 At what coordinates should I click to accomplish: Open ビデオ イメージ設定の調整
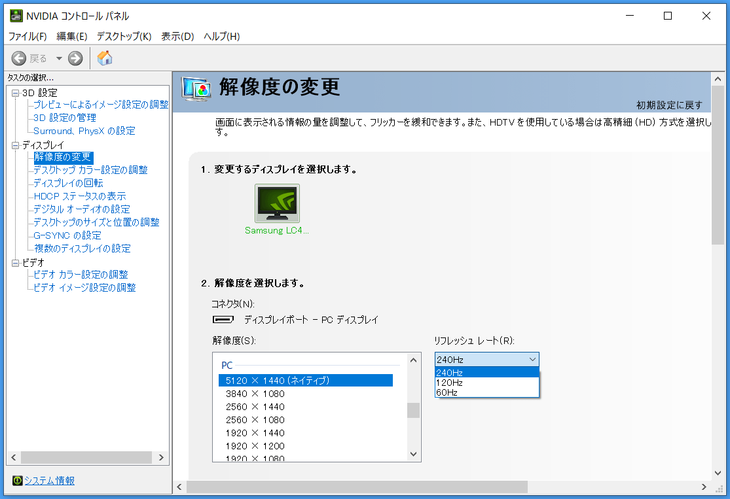click(84, 287)
